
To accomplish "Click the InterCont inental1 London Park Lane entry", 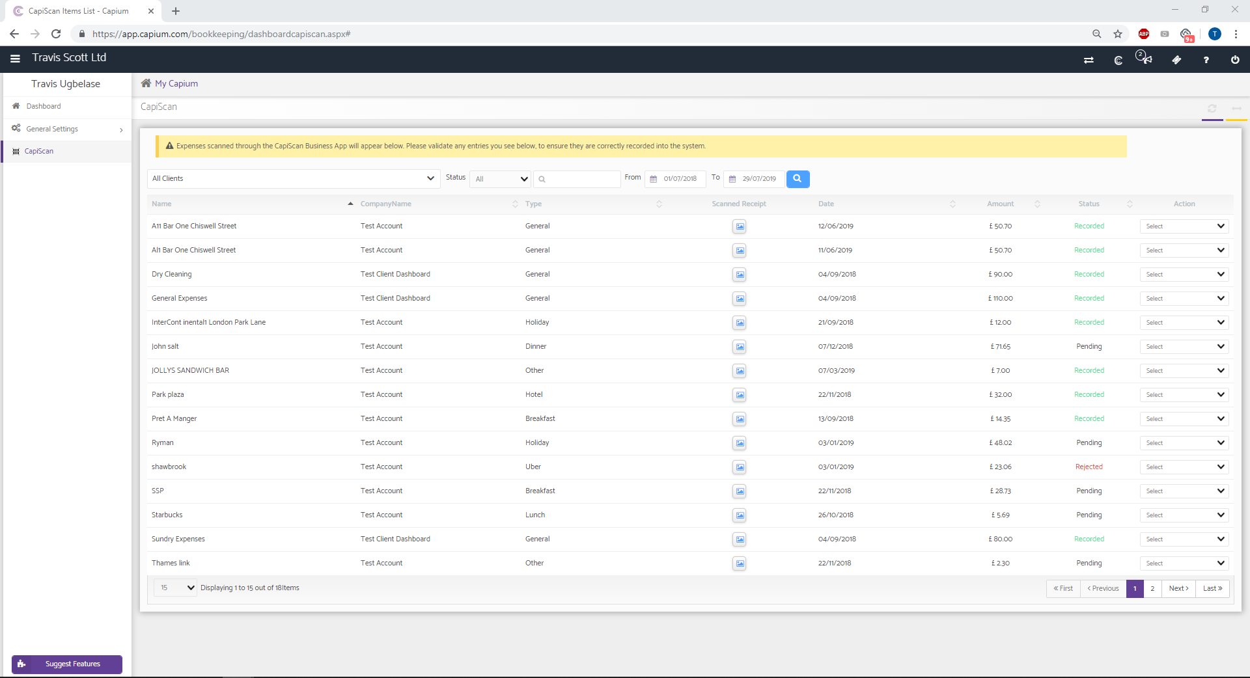I will pos(208,322).
